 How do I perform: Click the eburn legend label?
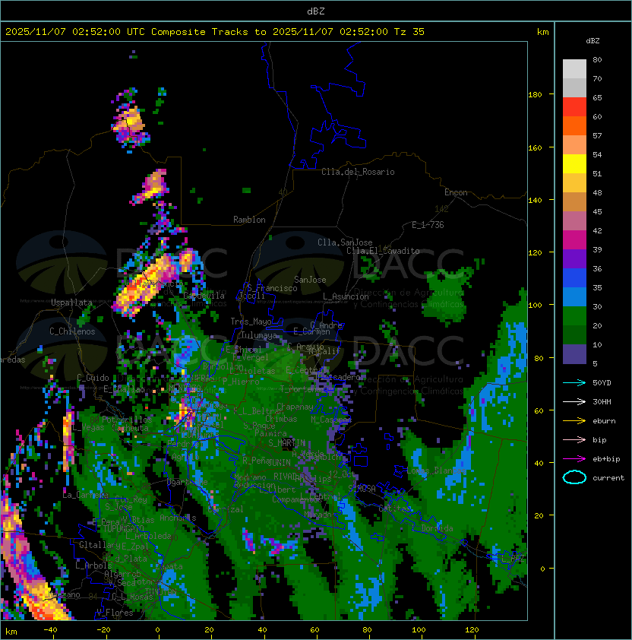click(604, 421)
